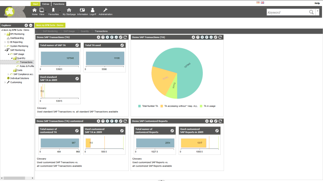Disable the Total TA used widget
This screenshot has height=181, width=323.
pyautogui.click(x=122, y=45)
